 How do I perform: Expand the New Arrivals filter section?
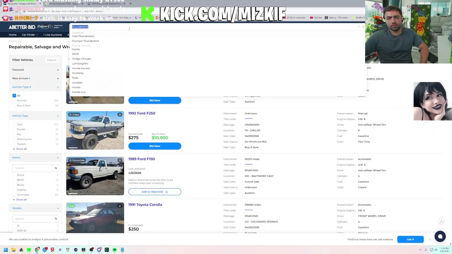pos(35,78)
